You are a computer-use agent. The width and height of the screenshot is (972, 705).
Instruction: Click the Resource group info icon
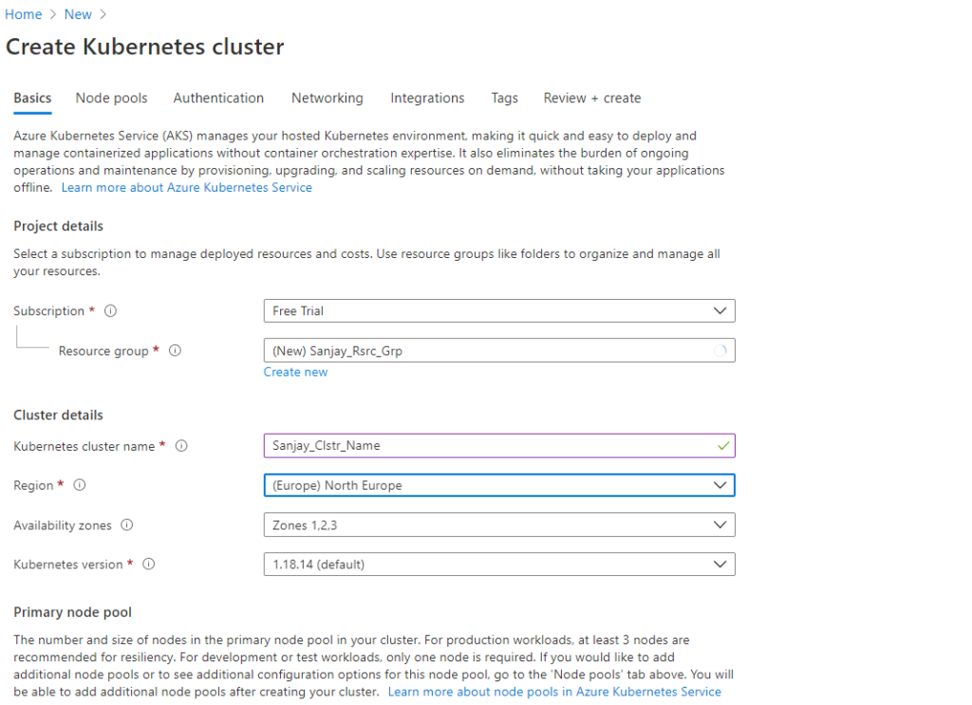pyautogui.click(x=176, y=351)
